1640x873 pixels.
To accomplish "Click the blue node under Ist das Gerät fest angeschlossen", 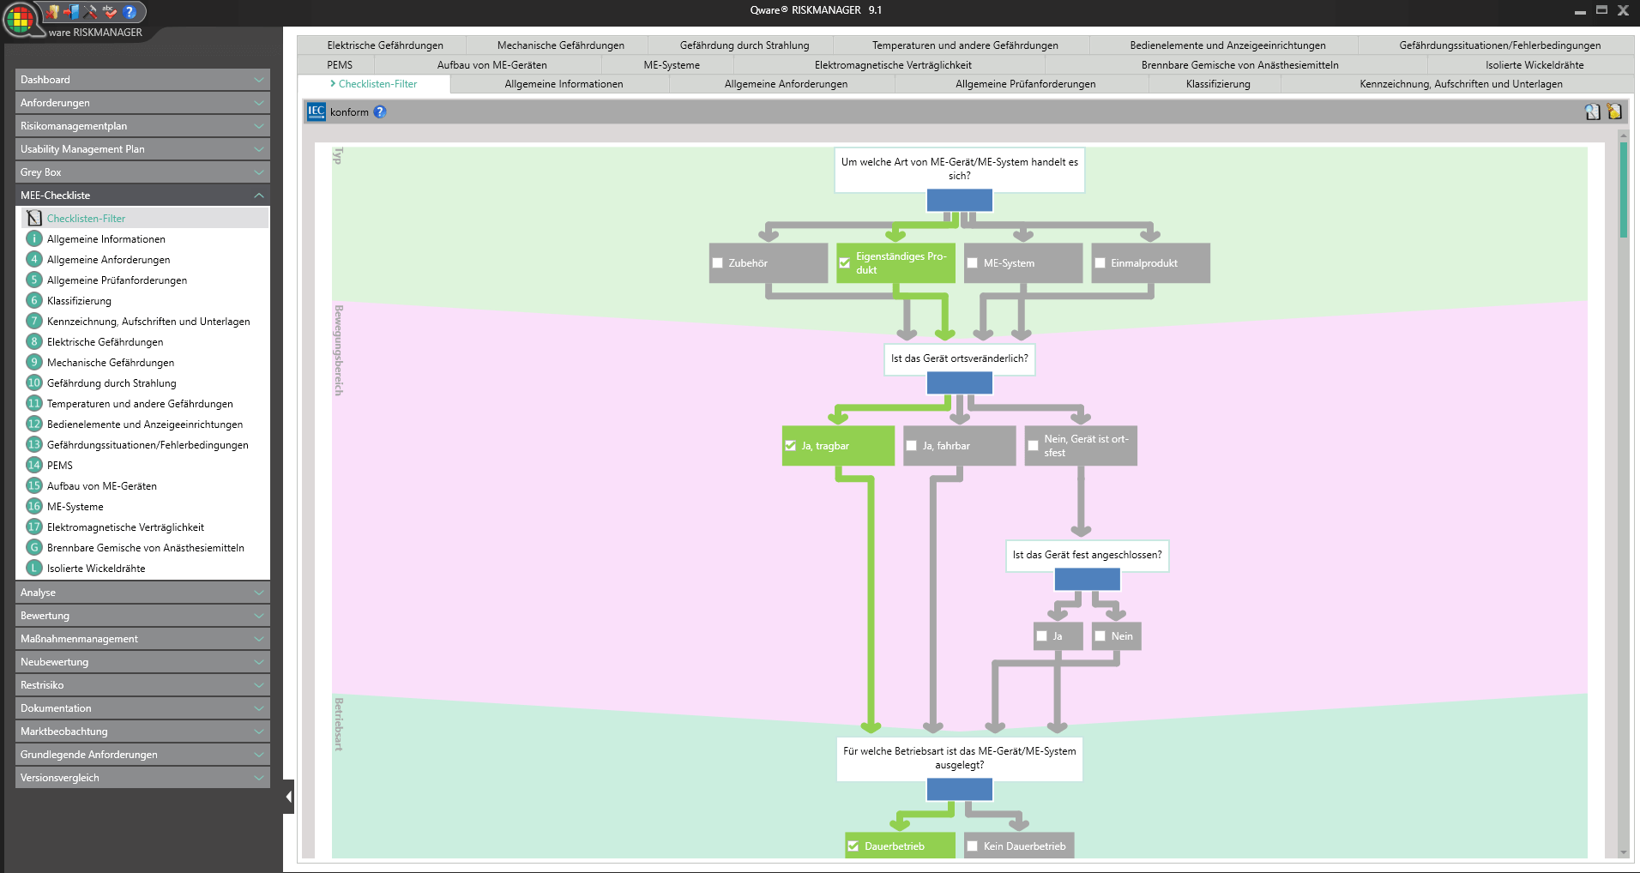I will pos(1087,580).
